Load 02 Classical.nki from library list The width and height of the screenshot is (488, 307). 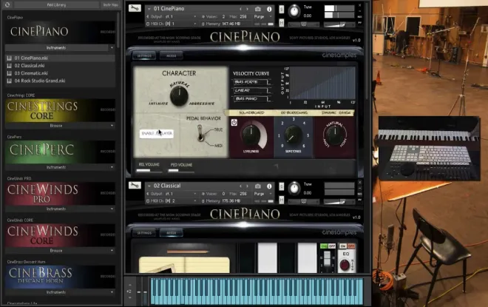tap(60, 66)
